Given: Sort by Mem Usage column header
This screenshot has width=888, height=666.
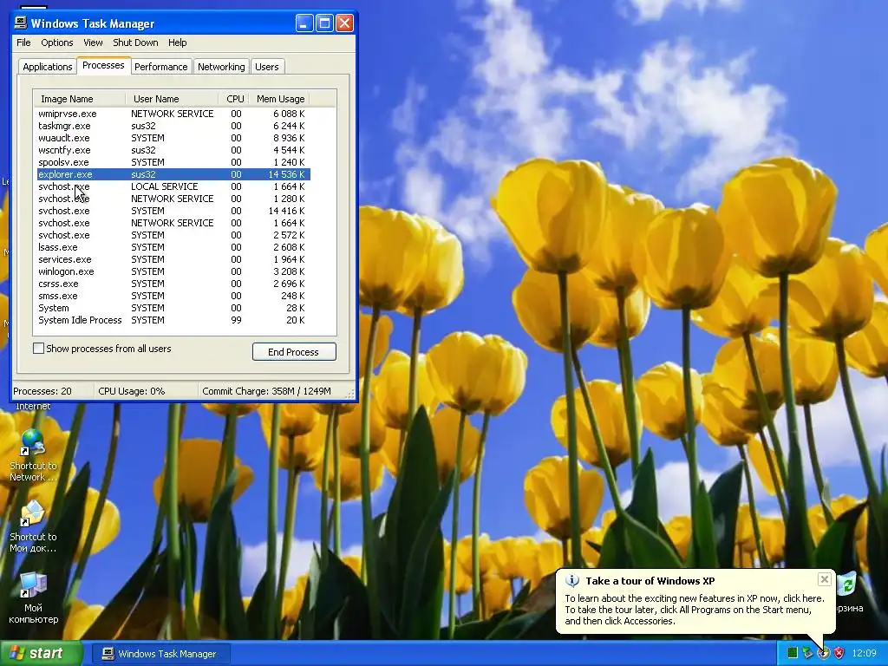Looking at the screenshot, I should pyautogui.click(x=280, y=99).
